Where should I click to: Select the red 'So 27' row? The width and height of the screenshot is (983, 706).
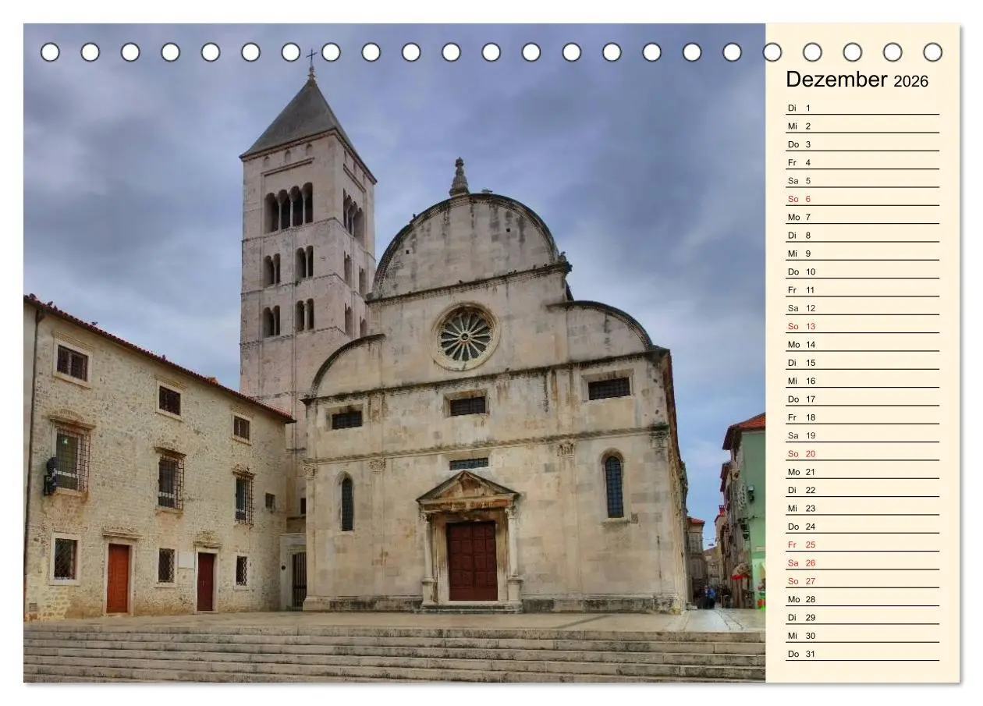(862, 581)
